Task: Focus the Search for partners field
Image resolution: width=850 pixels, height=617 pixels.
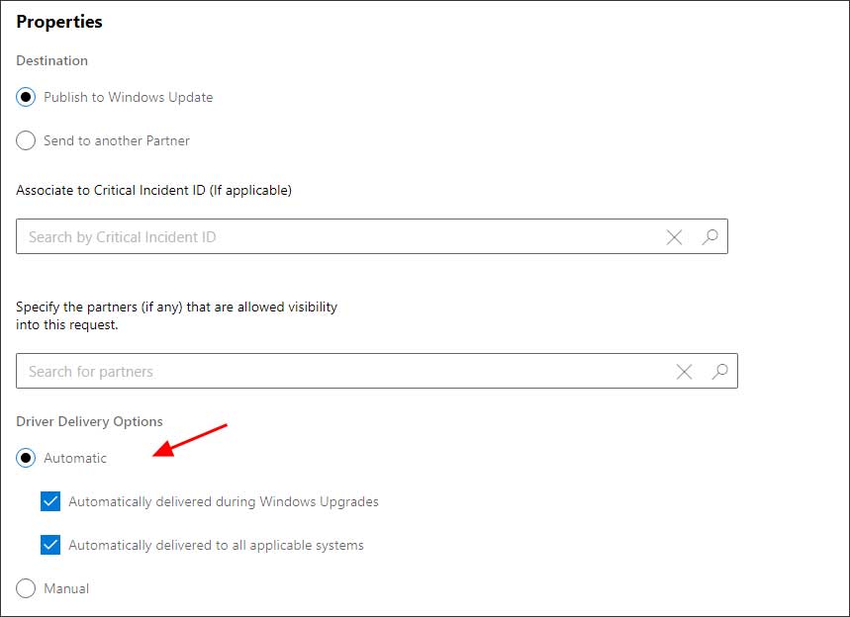Action: pos(336,372)
